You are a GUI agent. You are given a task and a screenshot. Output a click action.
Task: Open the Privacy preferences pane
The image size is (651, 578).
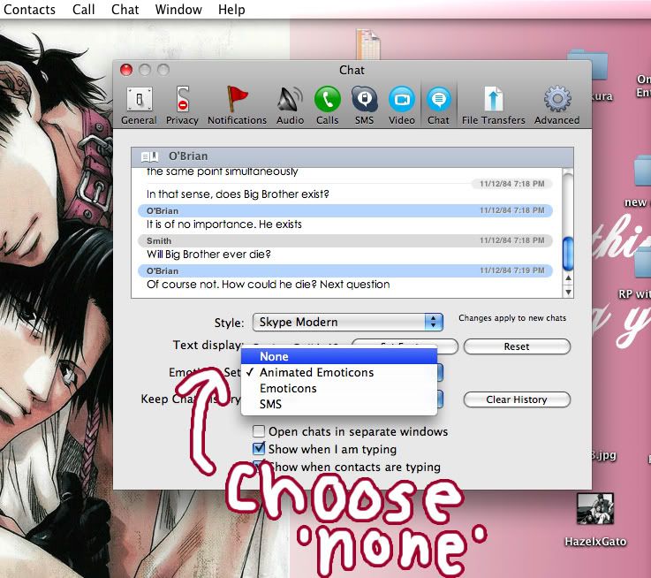pyautogui.click(x=182, y=105)
